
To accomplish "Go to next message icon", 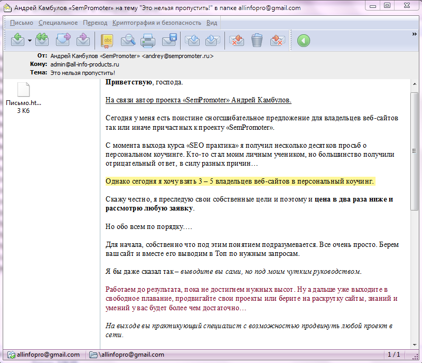I will click(212, 40).
